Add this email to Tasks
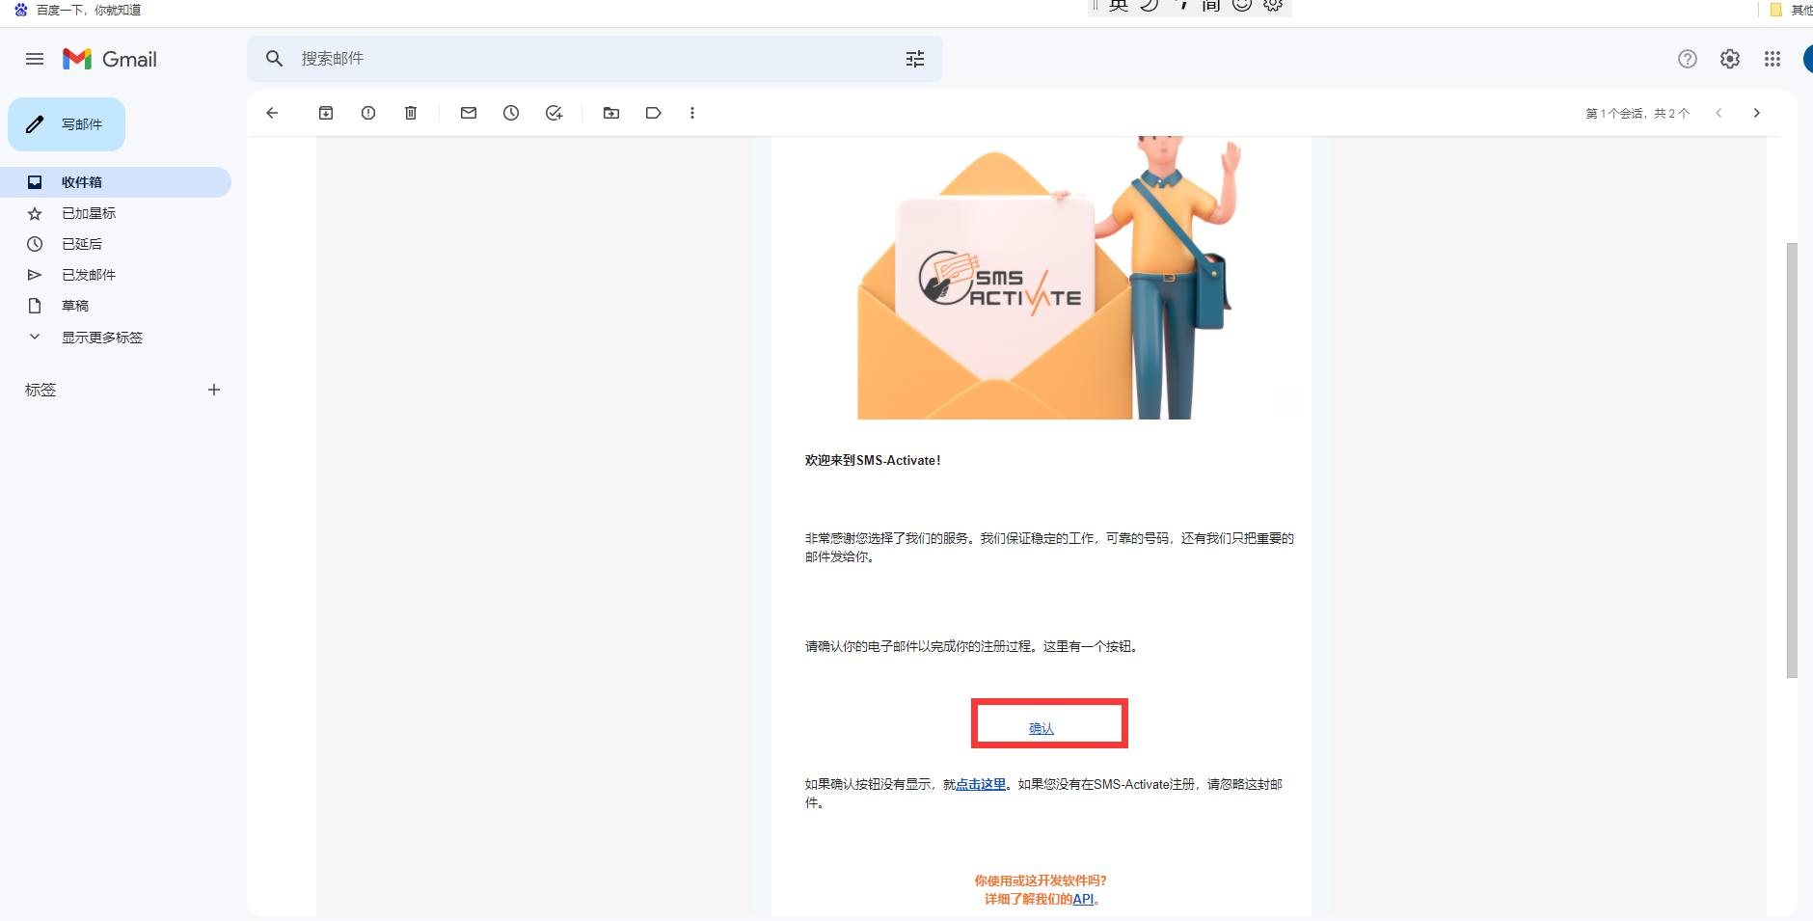 553,113
